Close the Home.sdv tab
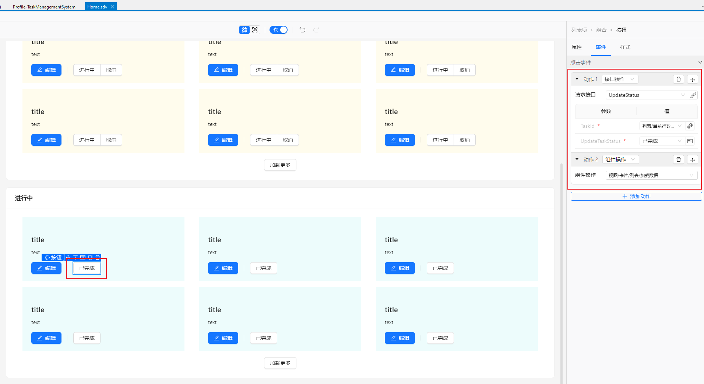Screen dimensions: 704x384 (x=113, y=7)
